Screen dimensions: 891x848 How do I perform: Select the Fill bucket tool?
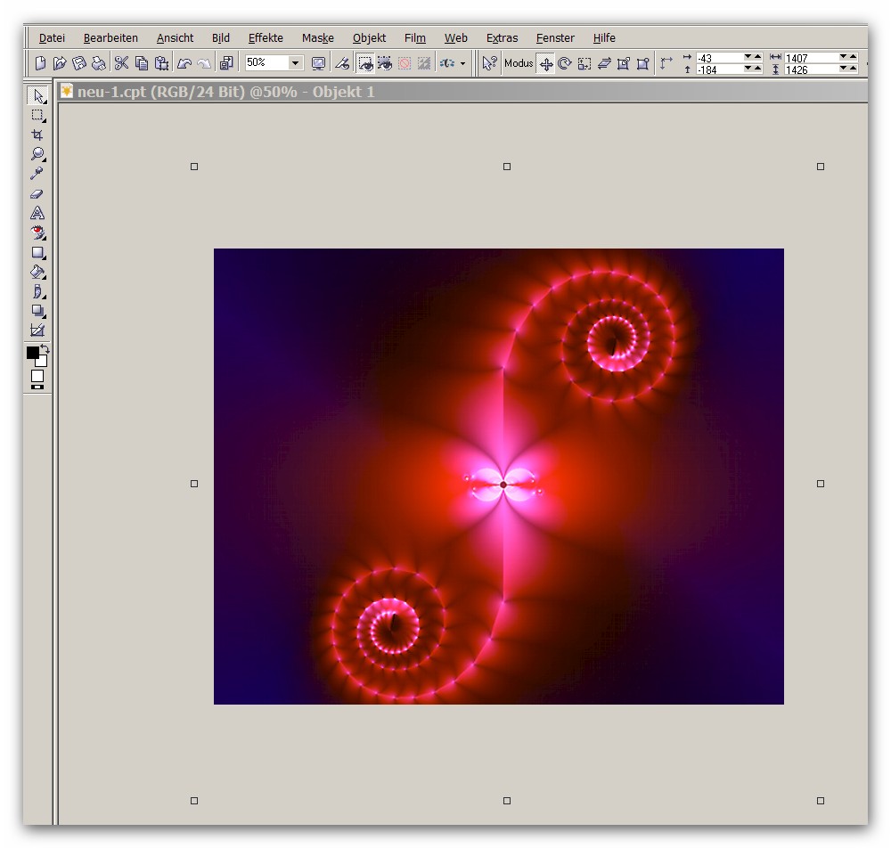[37, 272]
